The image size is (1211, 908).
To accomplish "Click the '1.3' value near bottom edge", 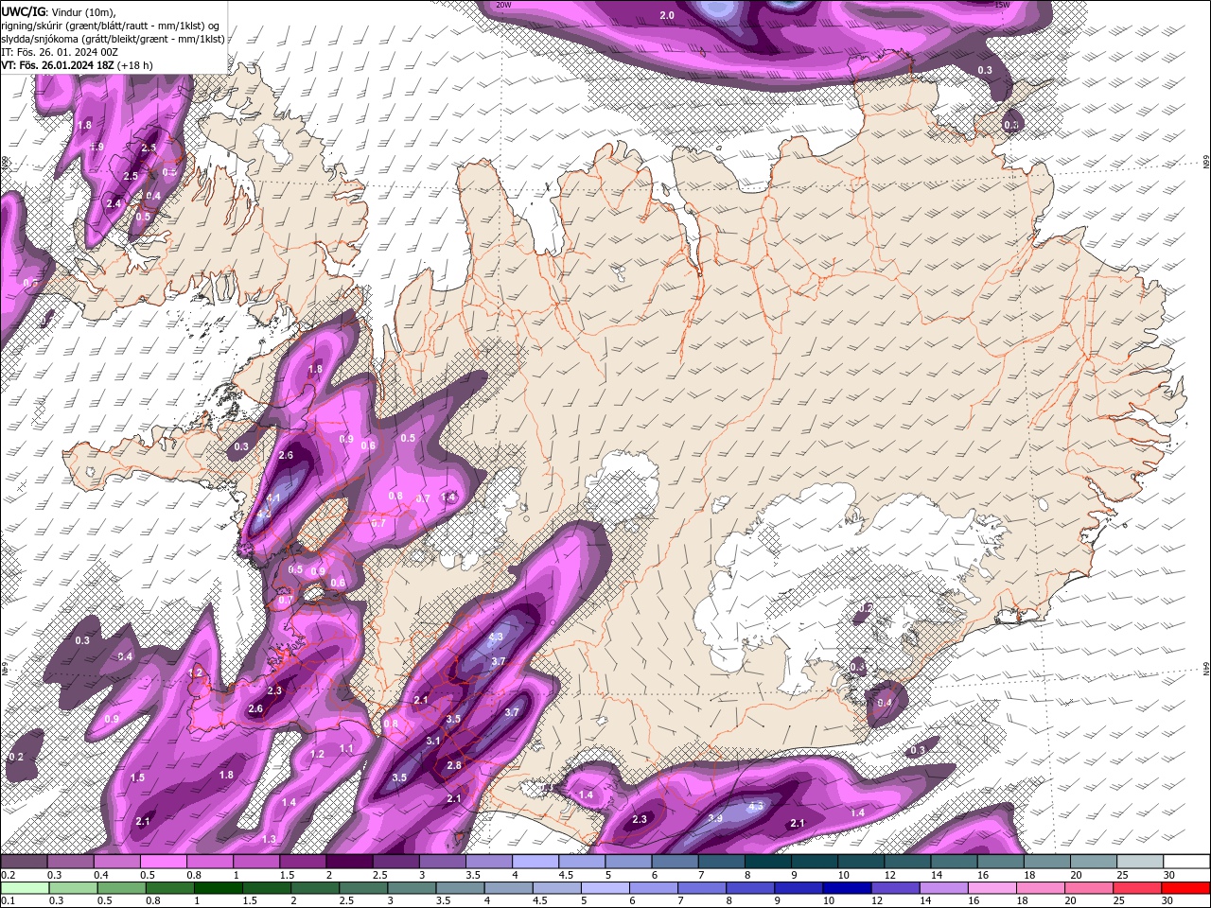I will pyautogui.click(x=269, y=839).
